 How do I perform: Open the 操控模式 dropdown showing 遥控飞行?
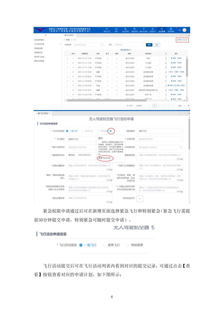tap(160, 131)
